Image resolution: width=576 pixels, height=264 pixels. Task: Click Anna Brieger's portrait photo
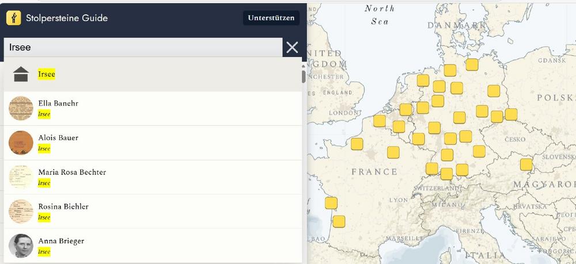[21, 246]
